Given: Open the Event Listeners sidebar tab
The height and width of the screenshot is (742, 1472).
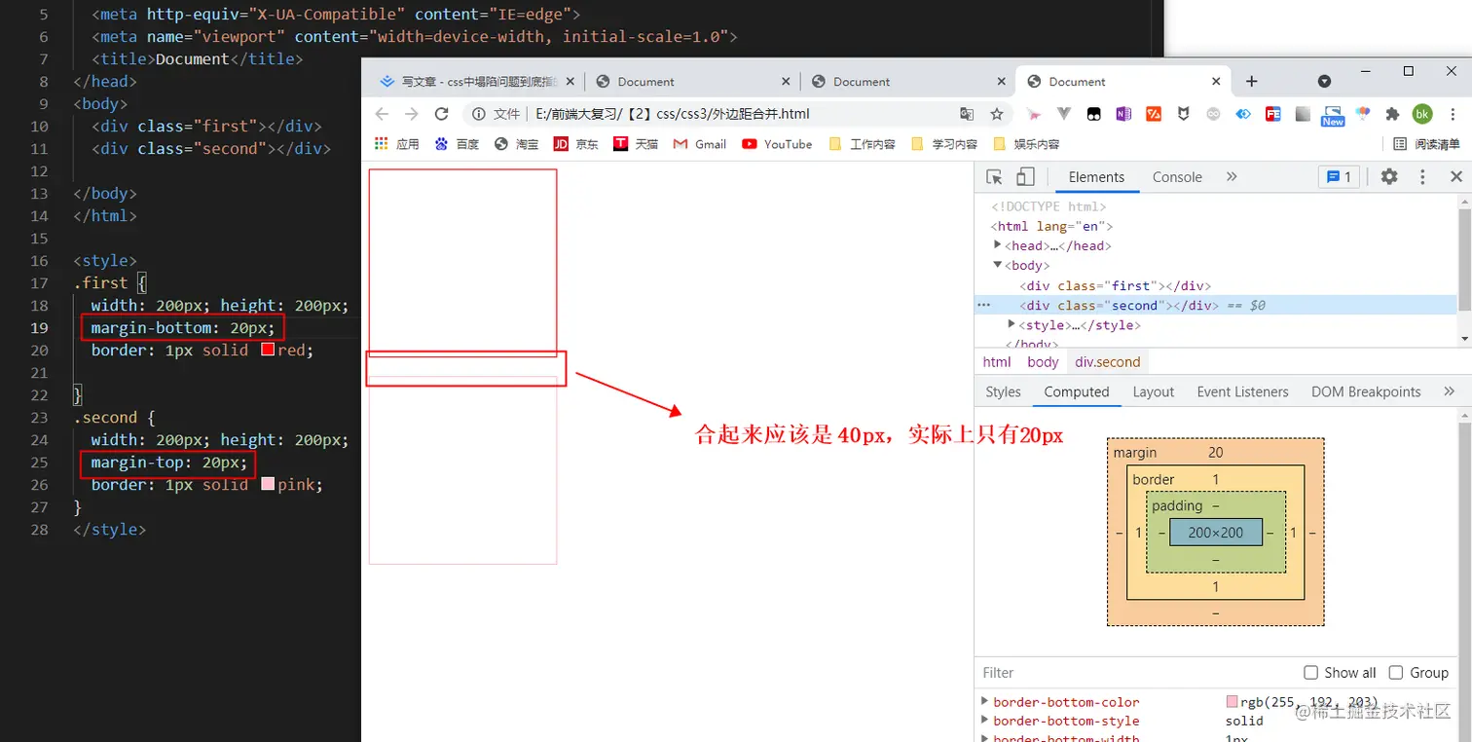Looking at the screenshot, I should tap(1242, 391).
